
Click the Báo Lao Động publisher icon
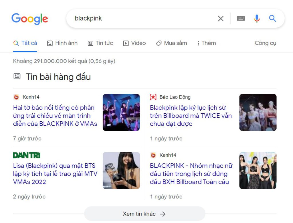pos(153,97)
